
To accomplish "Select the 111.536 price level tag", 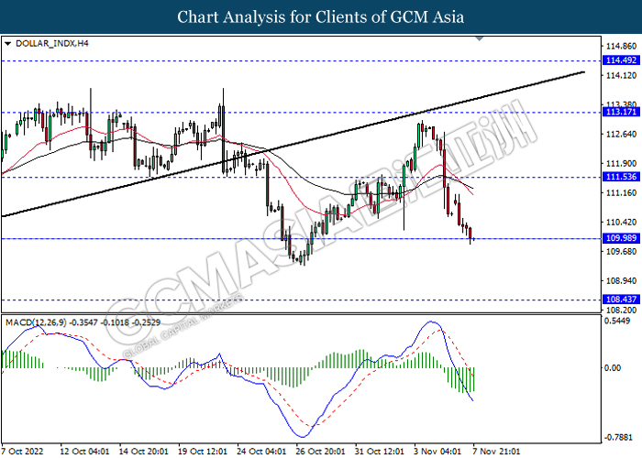I will (621, 177).
